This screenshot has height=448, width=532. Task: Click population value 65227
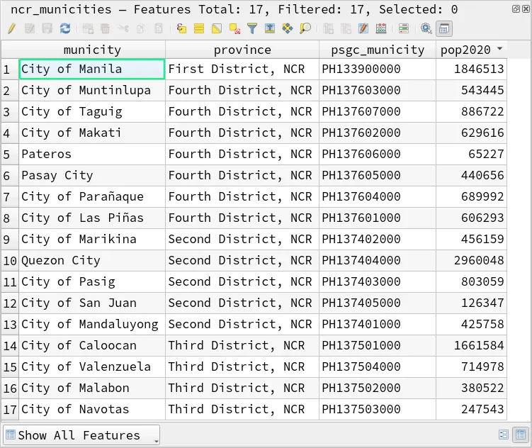coord(471,154)
